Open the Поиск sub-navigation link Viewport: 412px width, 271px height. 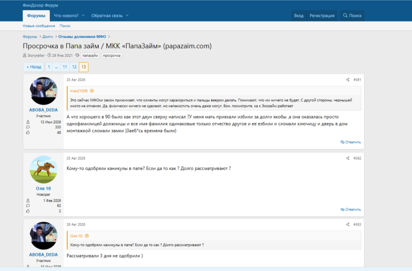(x=65, y=26)
